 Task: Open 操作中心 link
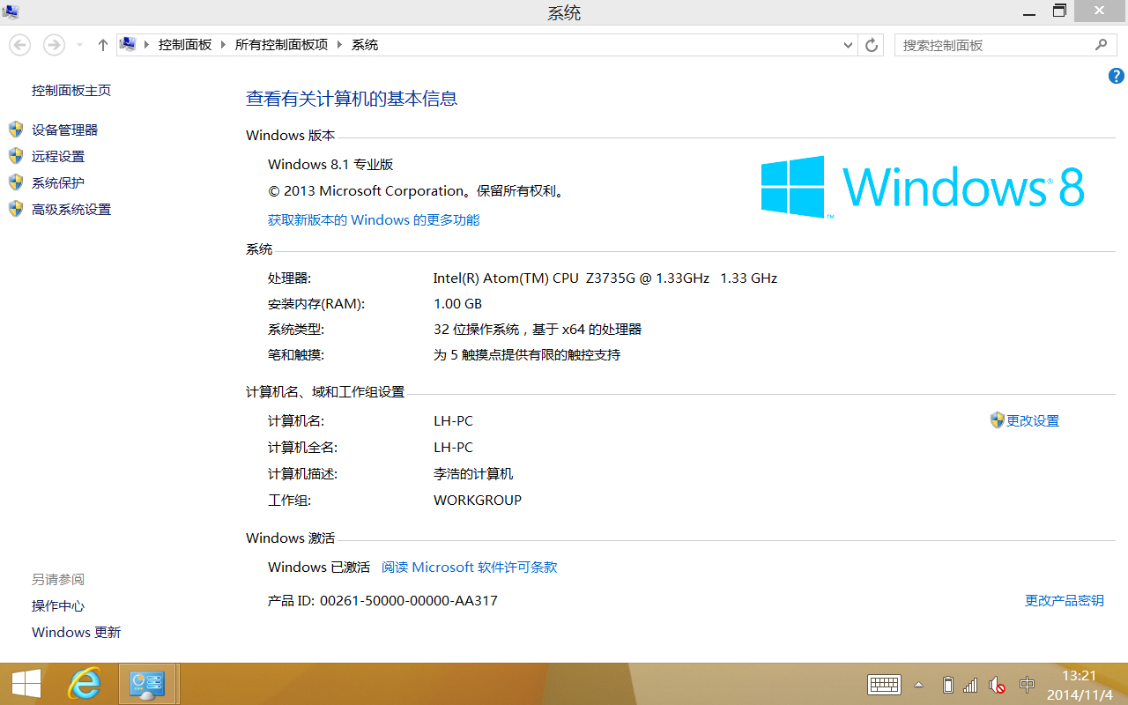(58, 606)
